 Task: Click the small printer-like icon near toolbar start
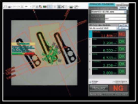pyautogui.click(x=9, y=7)
